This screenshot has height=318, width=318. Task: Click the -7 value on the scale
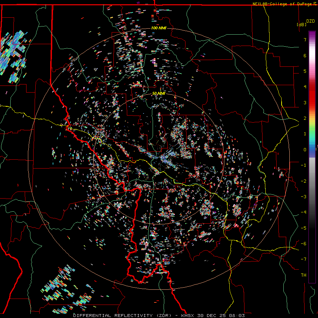(304, 259)
